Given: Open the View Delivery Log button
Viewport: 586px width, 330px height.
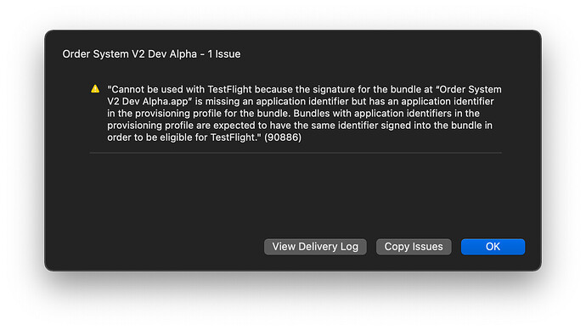Looking at the screenshot, I should (315, 247).
